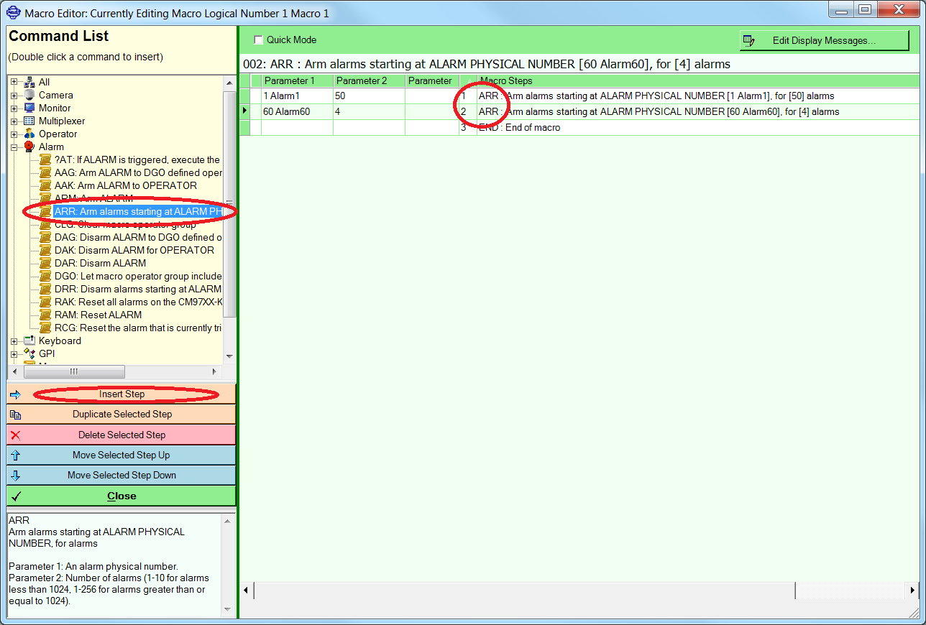Click the Operator category icon
This screenshot has height=625, width=926.
(x=29, y=134)
